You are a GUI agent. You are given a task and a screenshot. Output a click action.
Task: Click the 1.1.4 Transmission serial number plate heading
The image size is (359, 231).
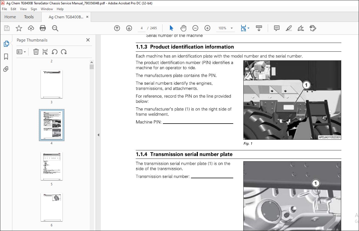(184, 154)
